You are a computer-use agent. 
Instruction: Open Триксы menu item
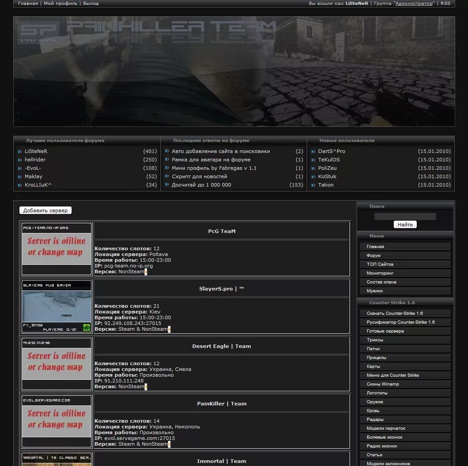pyautogui.click(x=405, y=340)
